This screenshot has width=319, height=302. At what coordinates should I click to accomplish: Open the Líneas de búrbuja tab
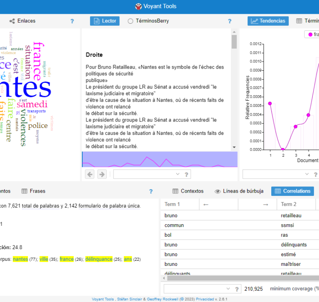[x=239, y=191]
